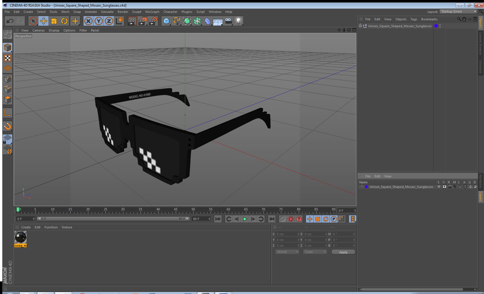Activate the Scale tool

click(x=54, y=21)
